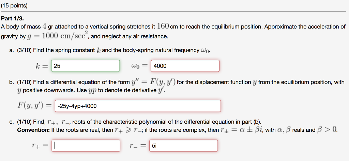The height and width of the screenshot is (162, 349).
Task: Click the spring constant k input field
Action: [85, 66]
